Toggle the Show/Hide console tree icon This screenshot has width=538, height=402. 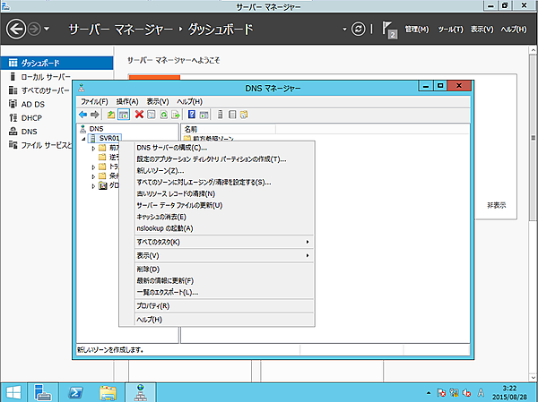[124, 115]
